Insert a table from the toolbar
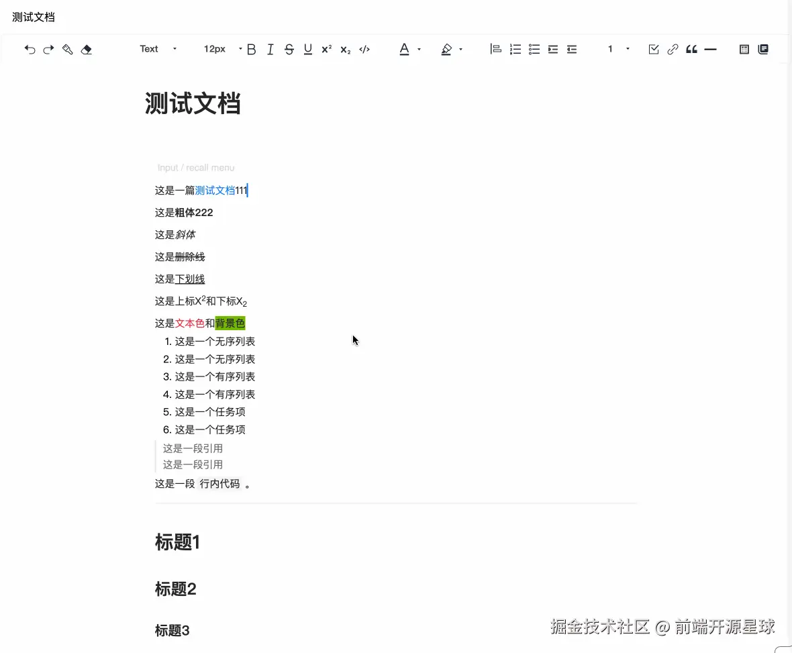Viewport: 792px width, 653px height. click(x=744, y=49)
